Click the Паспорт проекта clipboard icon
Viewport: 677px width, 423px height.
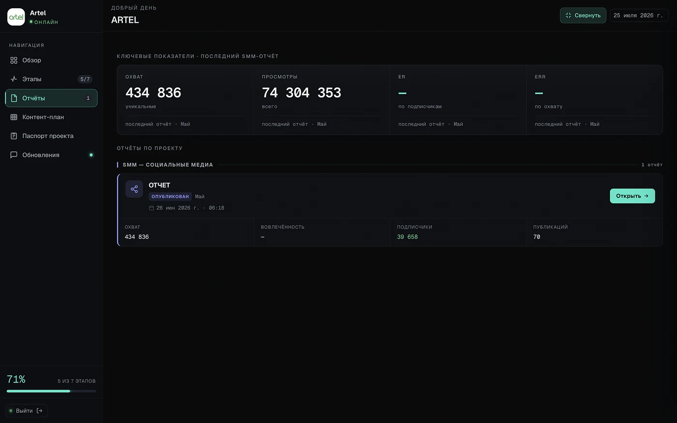click(x=14, y=136)
